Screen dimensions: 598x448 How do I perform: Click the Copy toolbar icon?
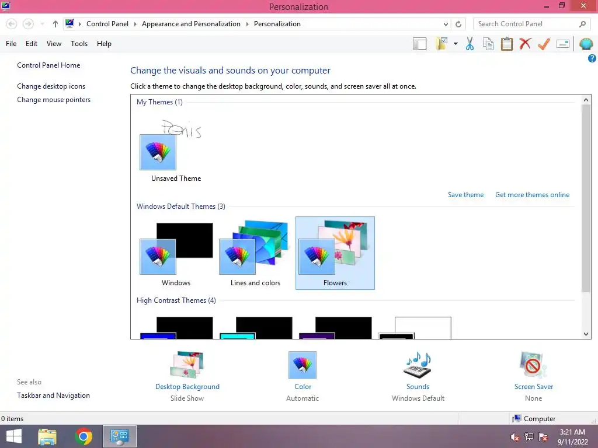tap(488, 44)
